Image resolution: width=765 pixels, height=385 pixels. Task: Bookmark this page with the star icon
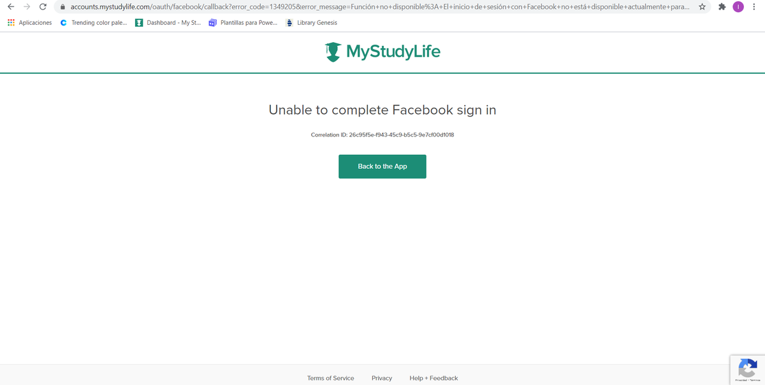click(x=702, y=7)
